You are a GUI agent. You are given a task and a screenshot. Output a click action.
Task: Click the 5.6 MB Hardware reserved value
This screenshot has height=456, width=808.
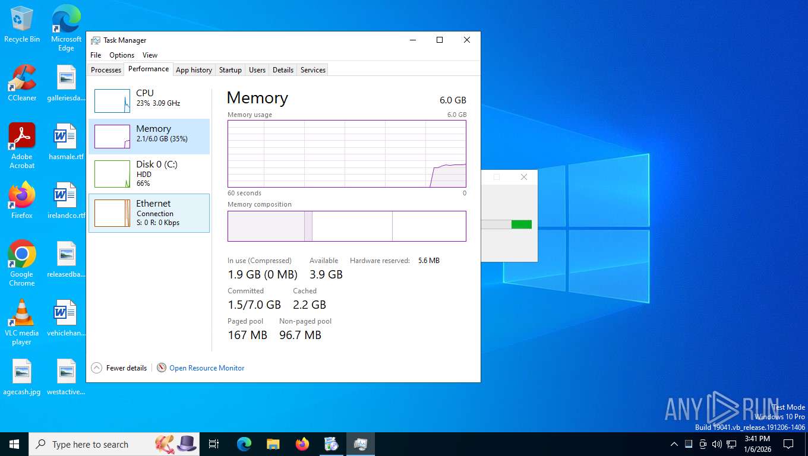click(x=429, y=261)
